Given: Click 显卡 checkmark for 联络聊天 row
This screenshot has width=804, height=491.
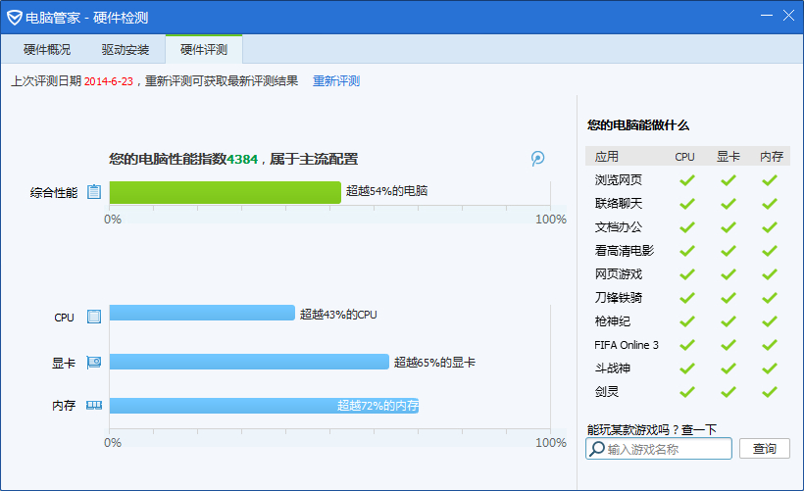Looking at the screenshot, I should [729, 204].
